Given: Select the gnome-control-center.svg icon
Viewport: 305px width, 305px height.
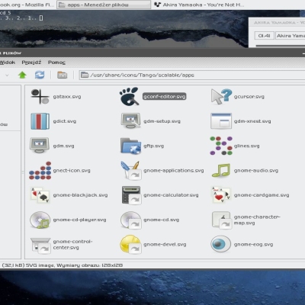Looking at the screenshot, I should click(40, 246).
